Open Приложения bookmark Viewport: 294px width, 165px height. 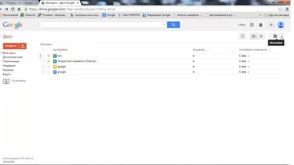[x=9, y=15]
